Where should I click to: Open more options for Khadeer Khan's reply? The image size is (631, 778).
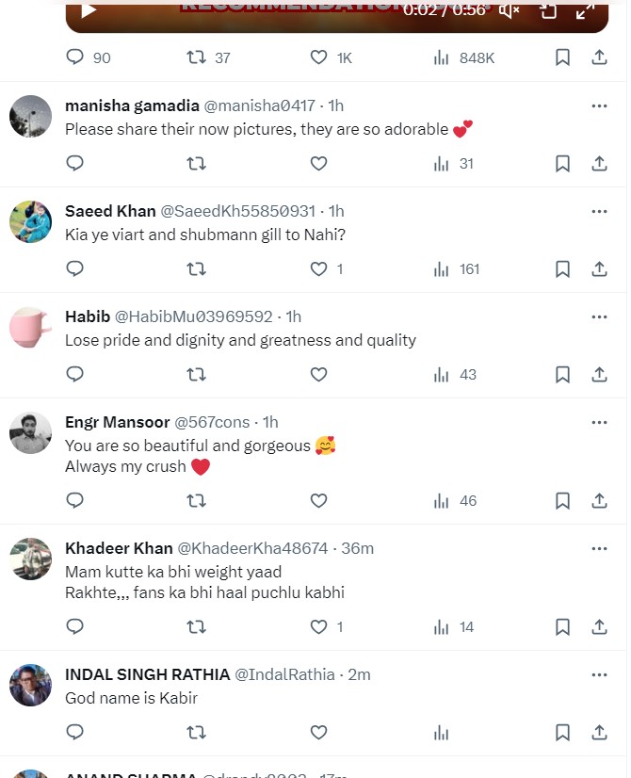(599, 548)
